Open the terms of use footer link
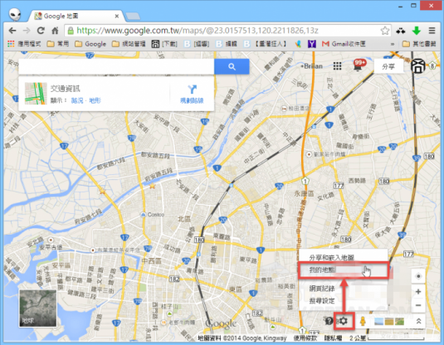This screenshot has height=345, width=444. point(305,338)
